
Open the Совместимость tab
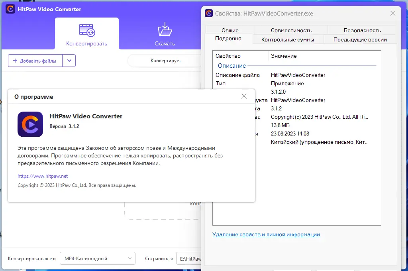[x=291, y=30]
